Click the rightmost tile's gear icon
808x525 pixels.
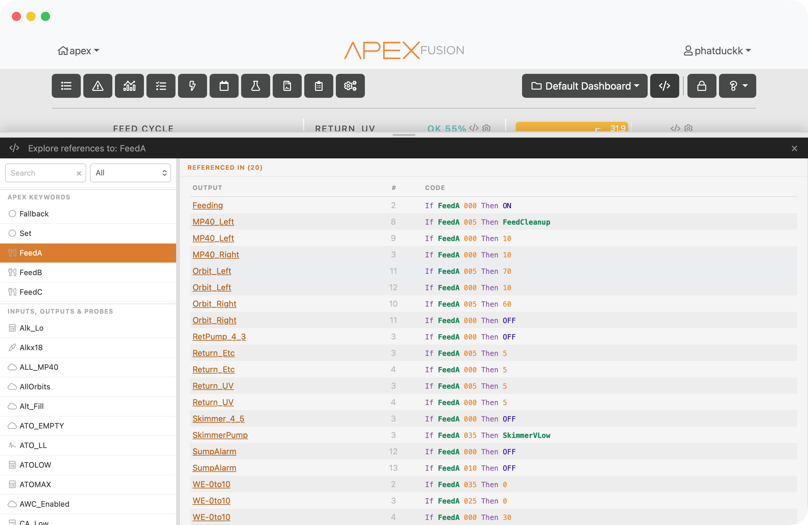pos(688,128)
